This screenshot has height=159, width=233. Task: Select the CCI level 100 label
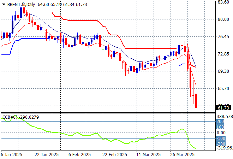coord(220,127)
